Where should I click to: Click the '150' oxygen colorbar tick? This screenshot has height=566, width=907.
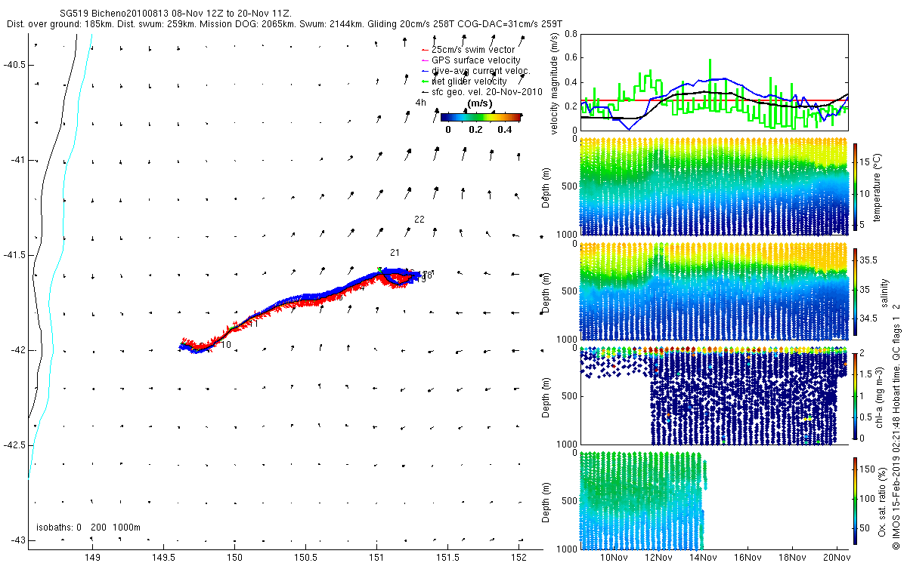(x=868, y=469)
